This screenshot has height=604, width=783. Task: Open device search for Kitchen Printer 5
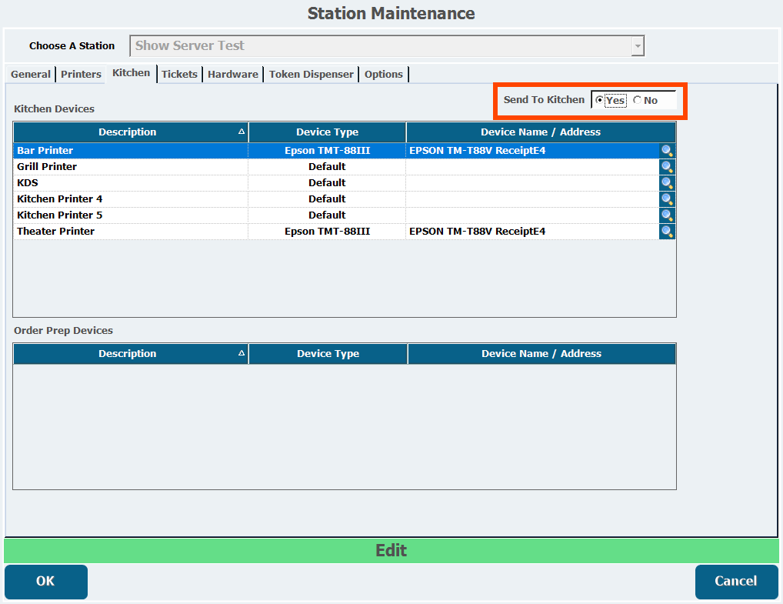[x=667, y=215]
